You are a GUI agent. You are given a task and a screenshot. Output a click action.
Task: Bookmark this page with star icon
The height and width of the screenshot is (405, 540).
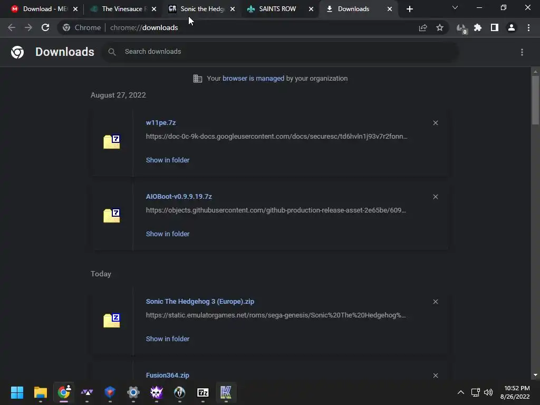coord(440,27)
